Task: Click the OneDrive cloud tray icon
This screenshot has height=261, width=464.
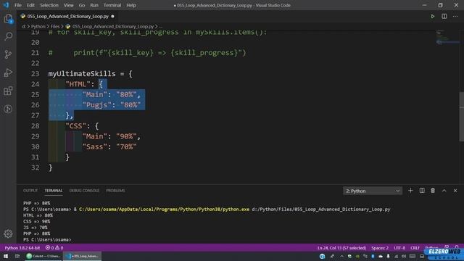Action: tap(381, 256)
